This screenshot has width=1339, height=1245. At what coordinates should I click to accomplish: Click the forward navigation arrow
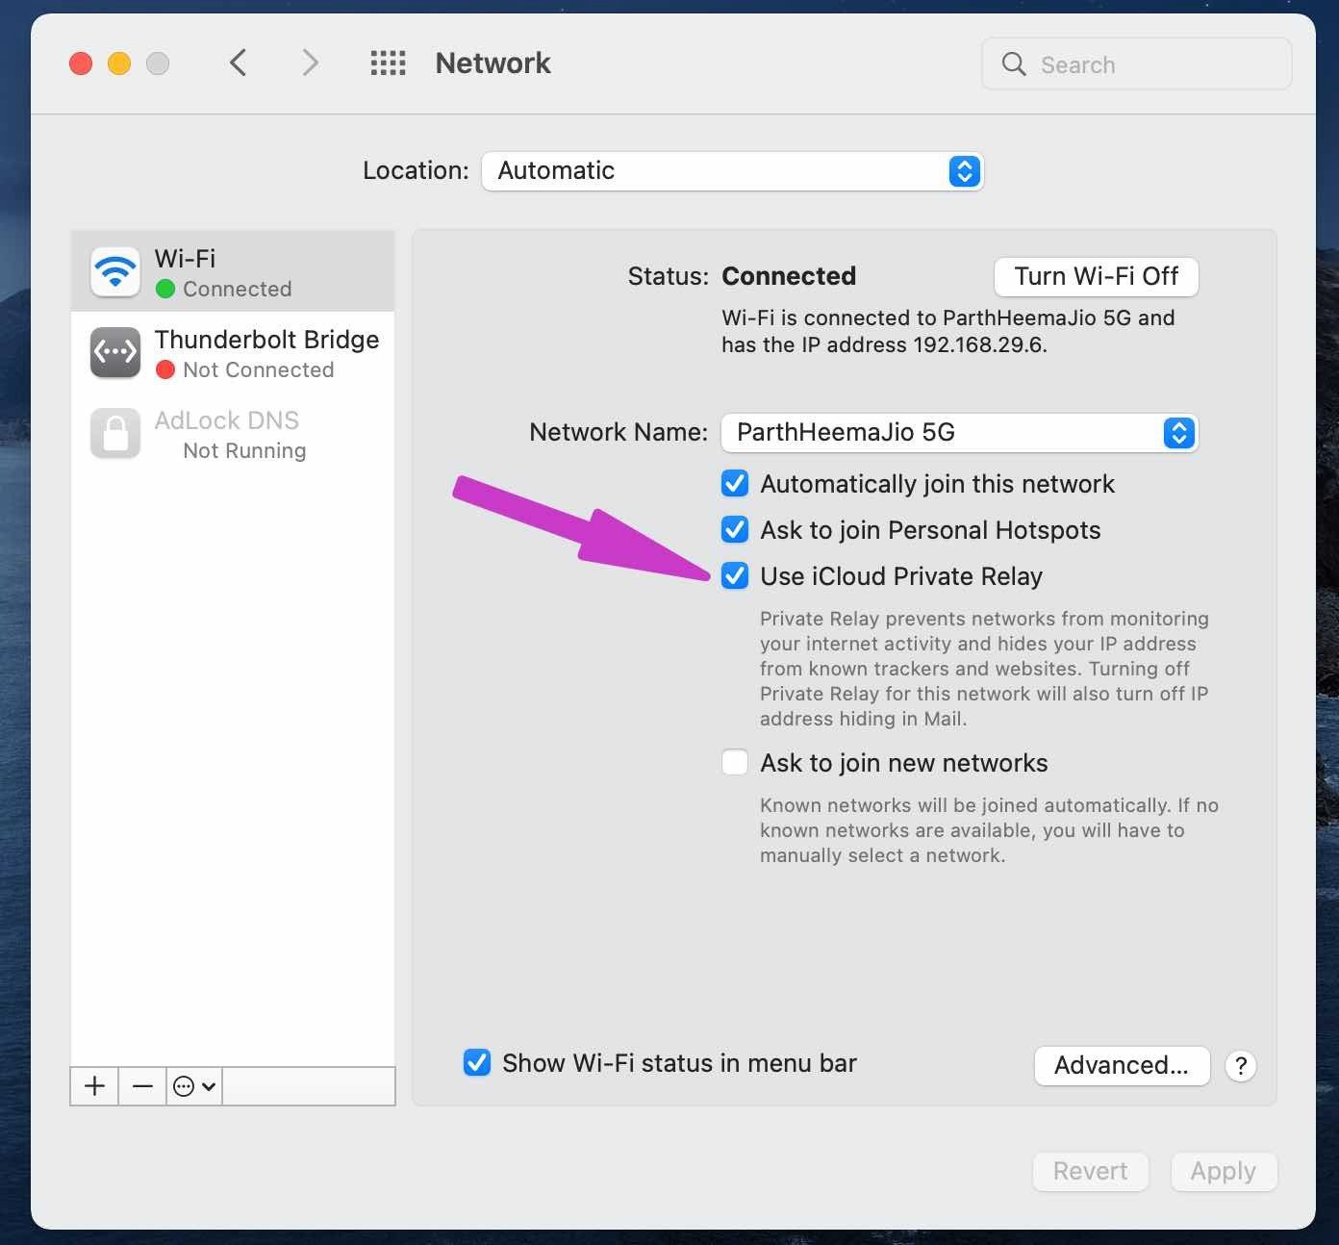pos(309,64)
